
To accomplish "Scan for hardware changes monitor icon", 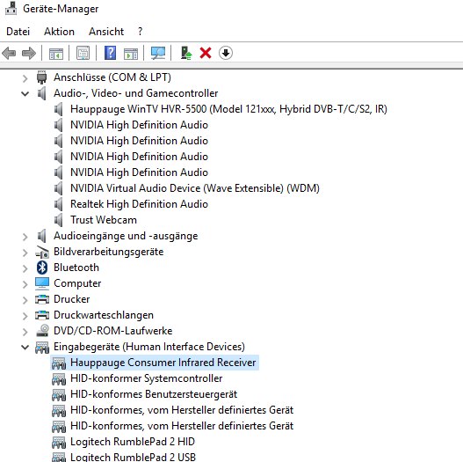I will (158, 53).
